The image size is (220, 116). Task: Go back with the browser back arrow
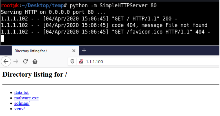click(6, 61)
